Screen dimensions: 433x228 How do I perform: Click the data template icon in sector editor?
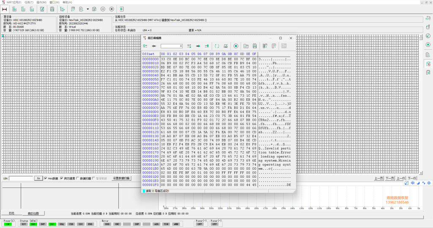click(x=265, y=46)
